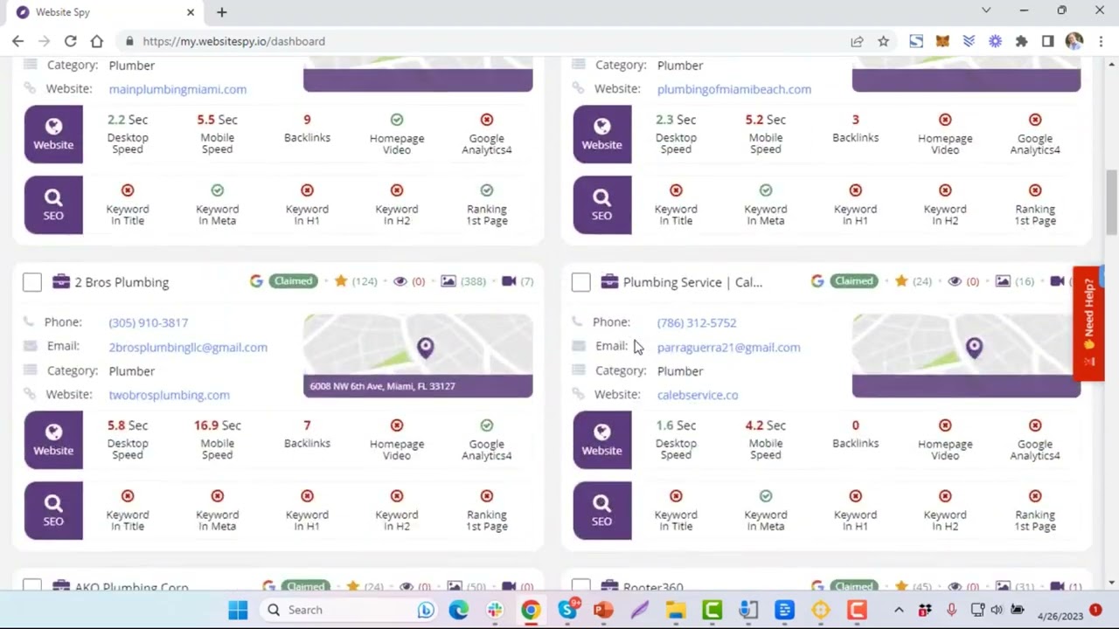
Task: Open the Chrome three-dot menu
Action: 1101,41
